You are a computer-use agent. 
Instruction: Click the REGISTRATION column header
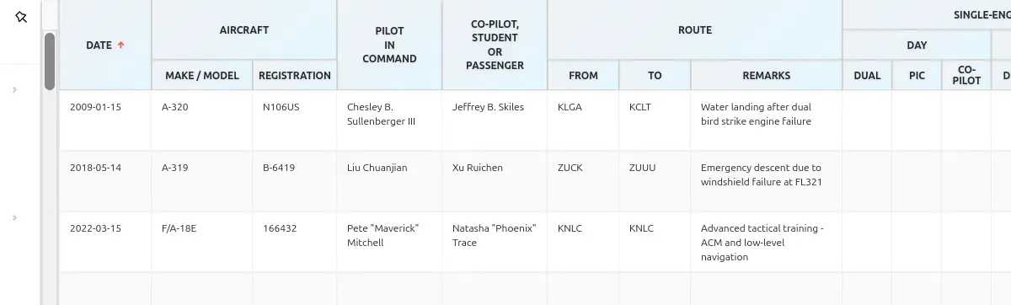coord(295,75)
